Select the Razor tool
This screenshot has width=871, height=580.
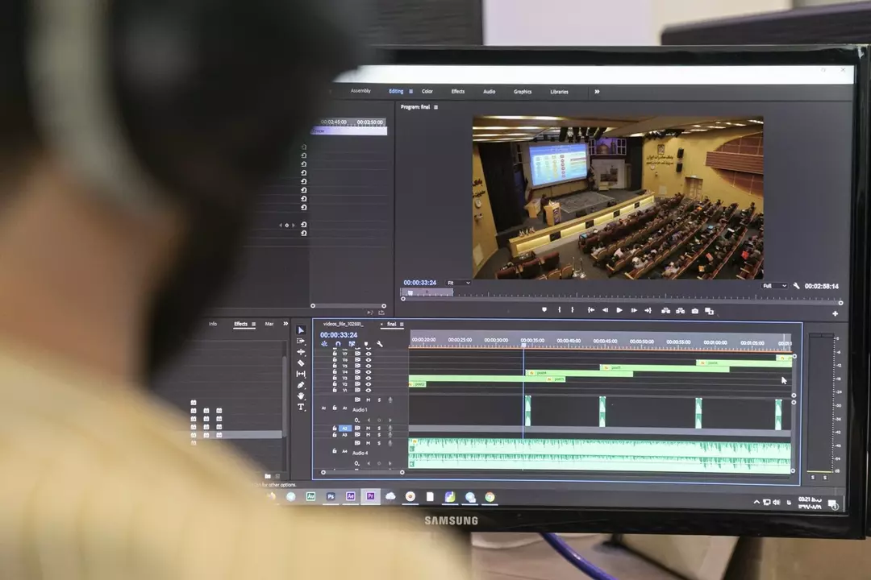coord(301,363)
